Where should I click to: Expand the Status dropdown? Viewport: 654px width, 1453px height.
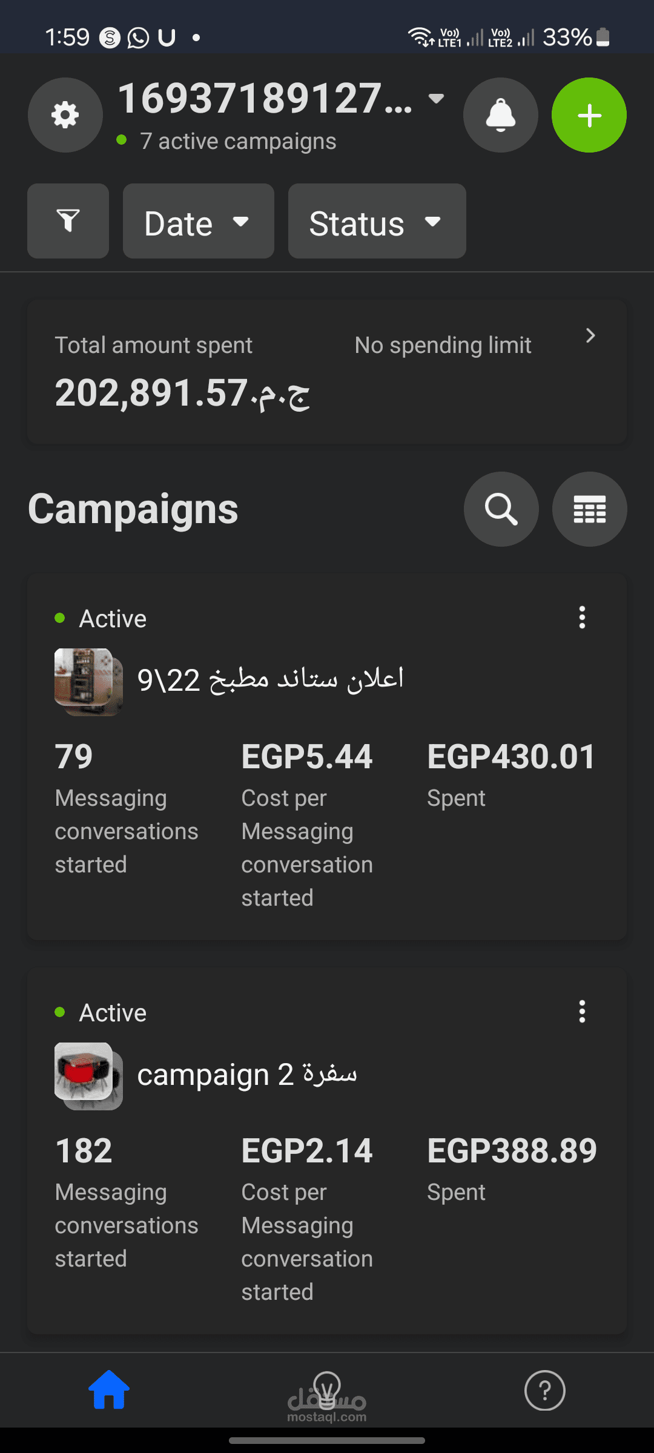click(377, 222)
